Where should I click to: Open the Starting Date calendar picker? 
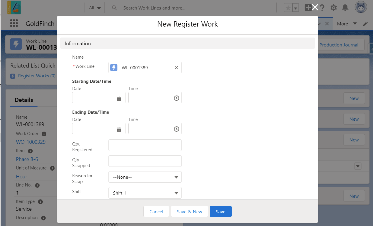tap(119, 98)
